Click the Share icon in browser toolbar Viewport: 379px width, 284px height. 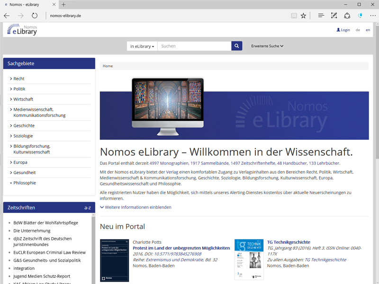tap(347, 16)
